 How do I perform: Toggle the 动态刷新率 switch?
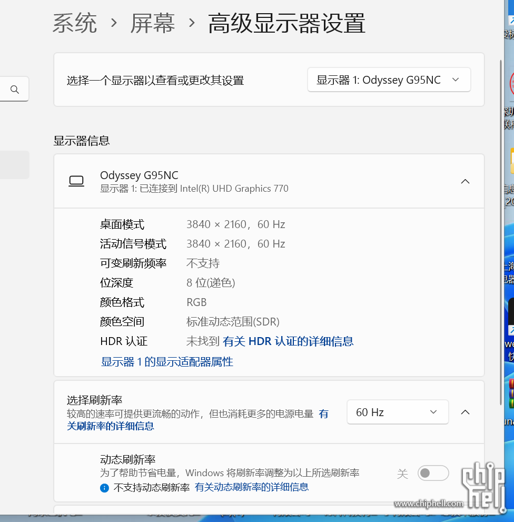pyautogui.click(x=433, y=473)
